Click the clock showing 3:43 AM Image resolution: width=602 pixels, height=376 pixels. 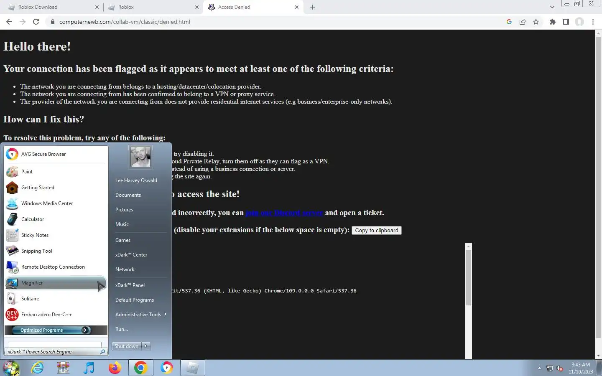(581, 365)
